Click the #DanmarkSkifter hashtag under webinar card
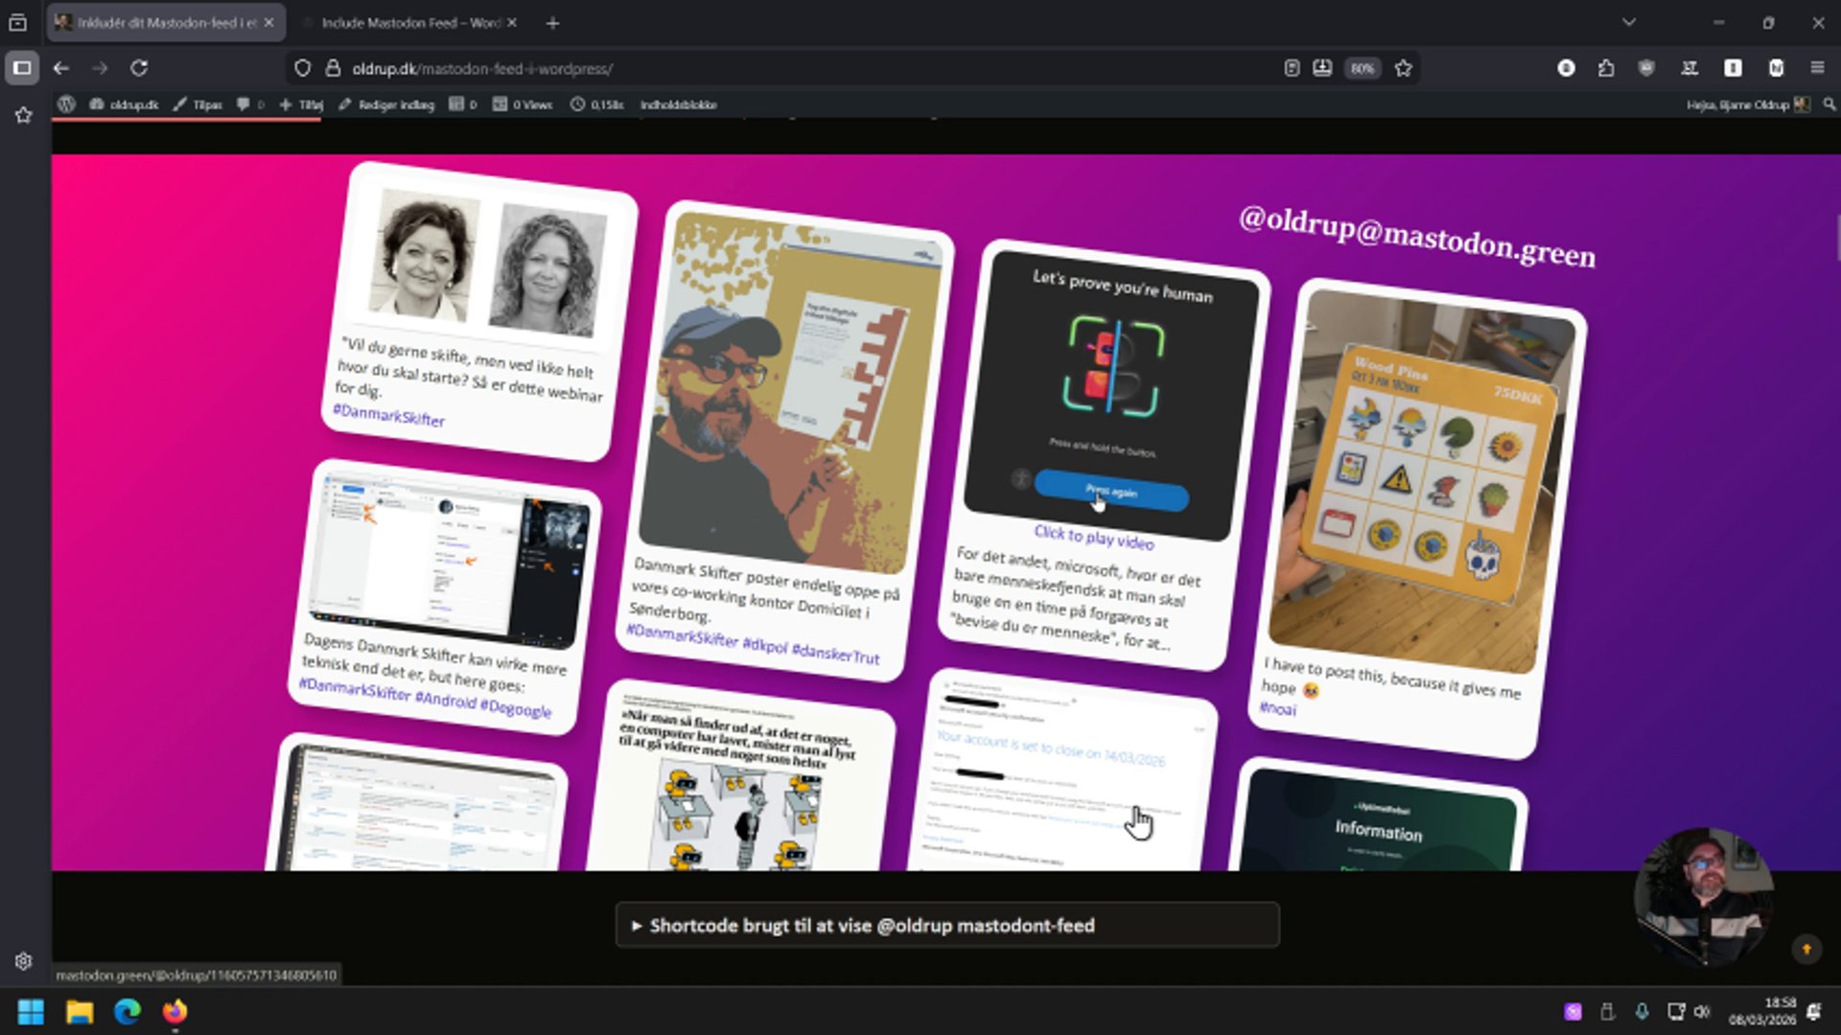Screen dimensions: 1841x1035 388,415
